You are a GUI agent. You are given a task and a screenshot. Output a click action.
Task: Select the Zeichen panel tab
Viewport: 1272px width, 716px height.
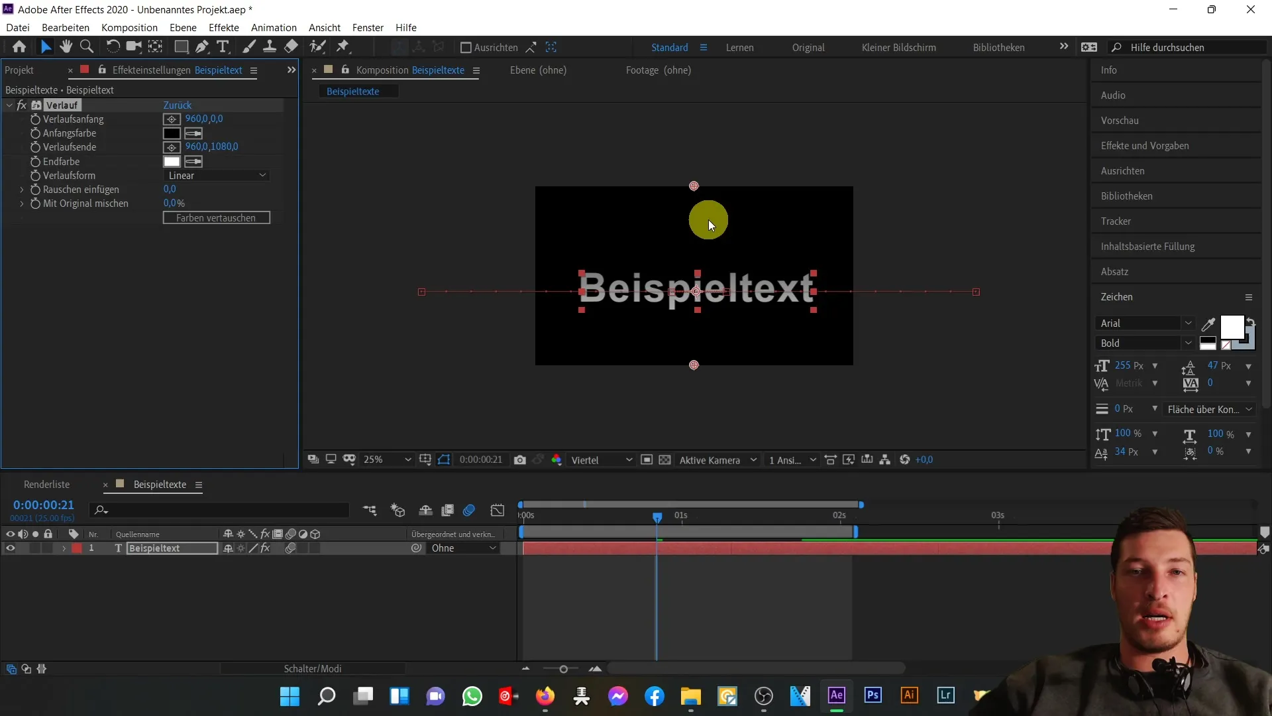coord(1116,296)
